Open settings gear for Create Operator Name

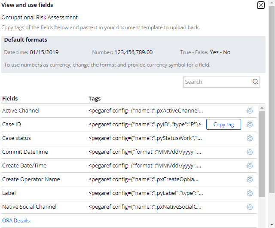coord(250,179)
